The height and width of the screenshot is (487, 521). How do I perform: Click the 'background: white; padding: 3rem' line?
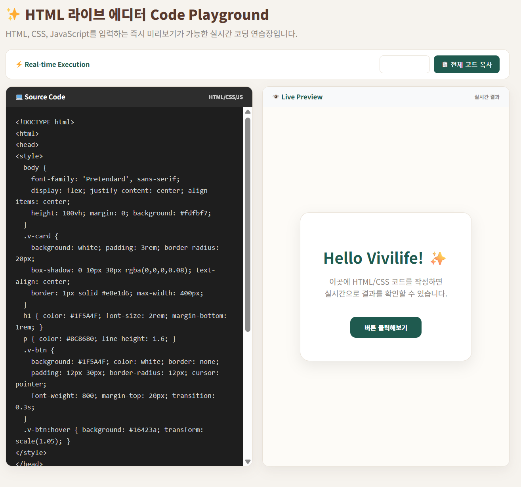point(125,247)
